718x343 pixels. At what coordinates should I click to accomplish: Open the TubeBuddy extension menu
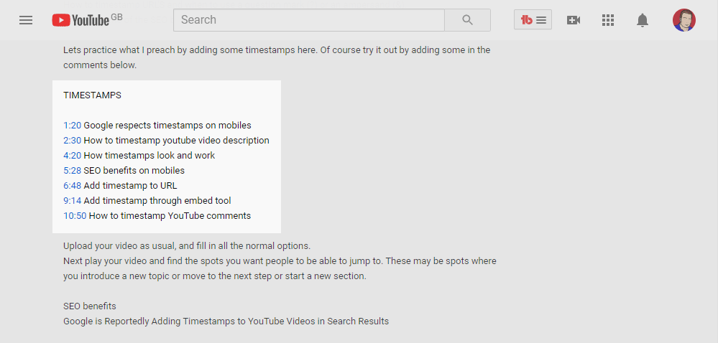(x=533, y=20)
